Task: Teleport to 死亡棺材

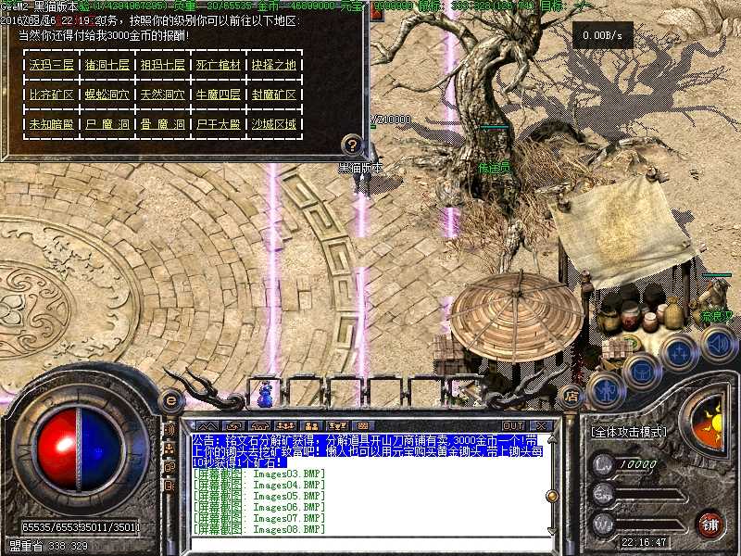Action: point(219,64)
